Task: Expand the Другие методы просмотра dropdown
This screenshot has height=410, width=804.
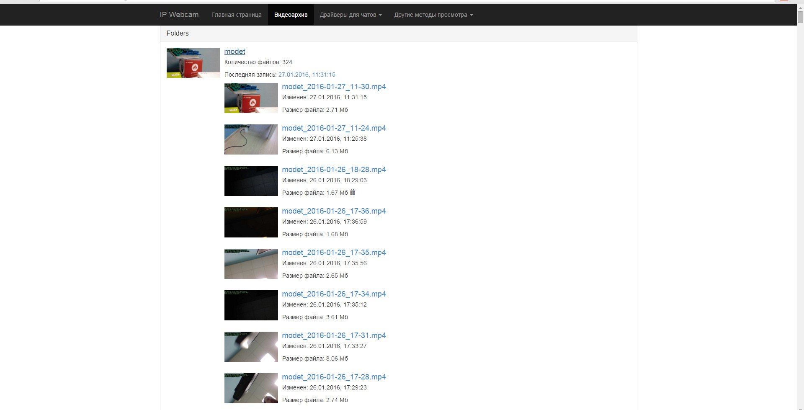Action: click(x=433, y=15)
